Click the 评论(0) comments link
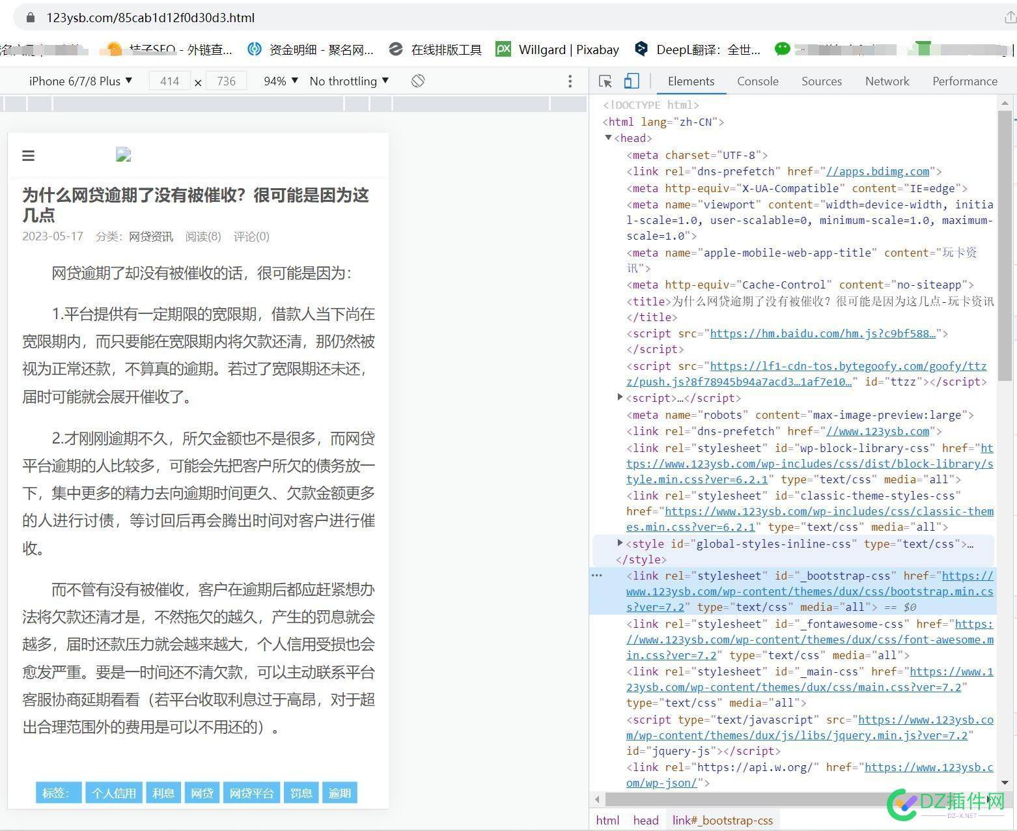The width and height of the screenshot is (1017, 831). [251, 236]
